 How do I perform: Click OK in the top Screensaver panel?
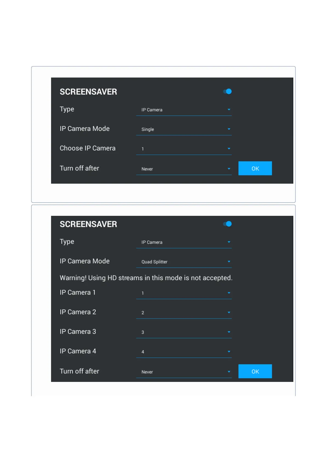click(x=255, y=169)
